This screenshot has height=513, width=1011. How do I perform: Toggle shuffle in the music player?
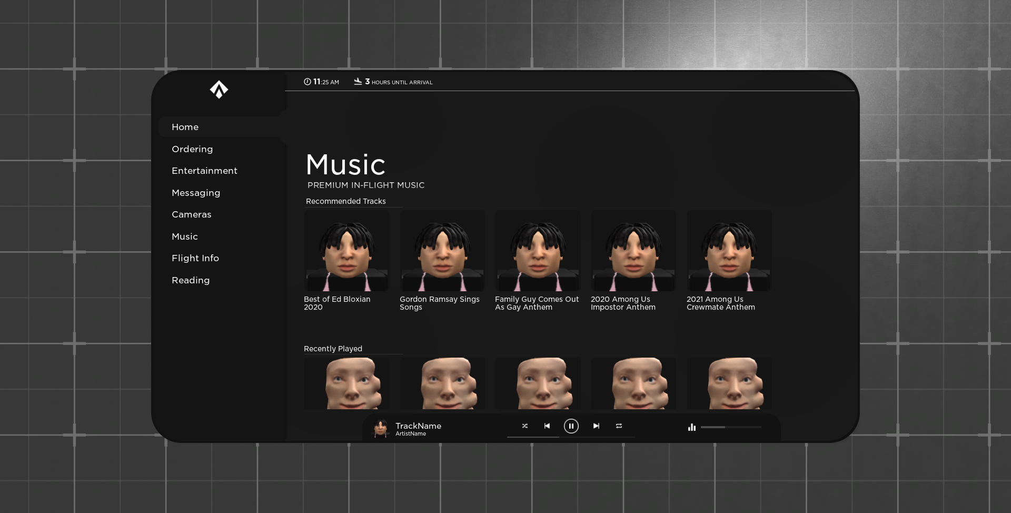point(524,426)
